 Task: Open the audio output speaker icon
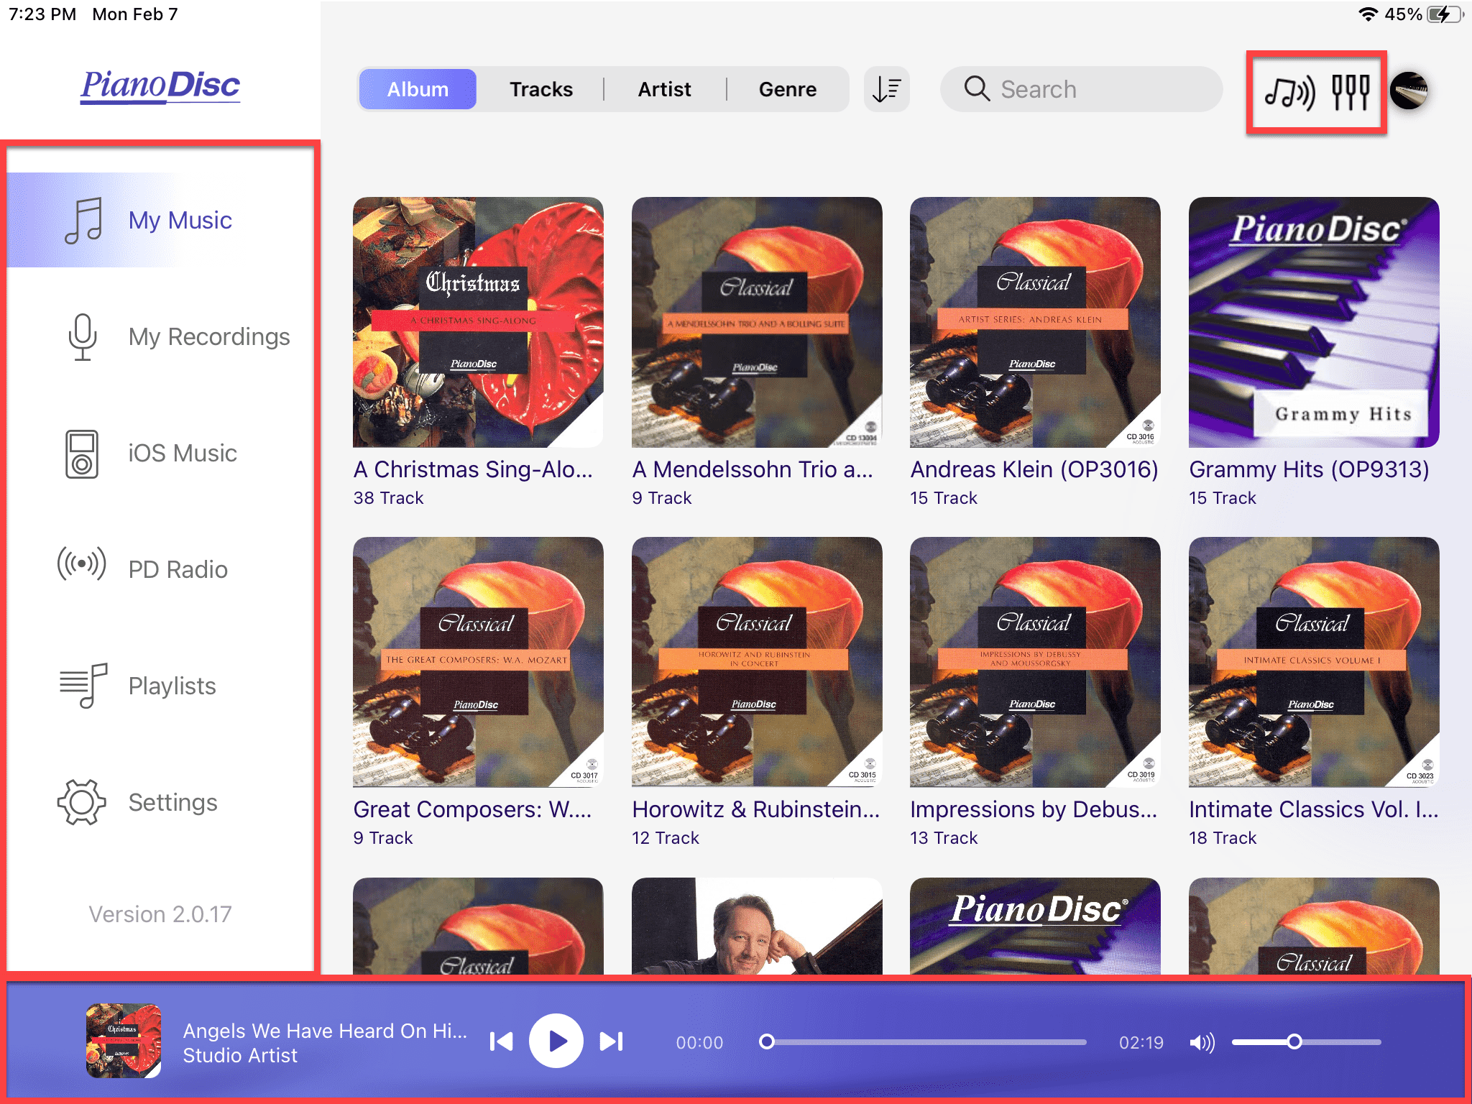[1289, 92]
